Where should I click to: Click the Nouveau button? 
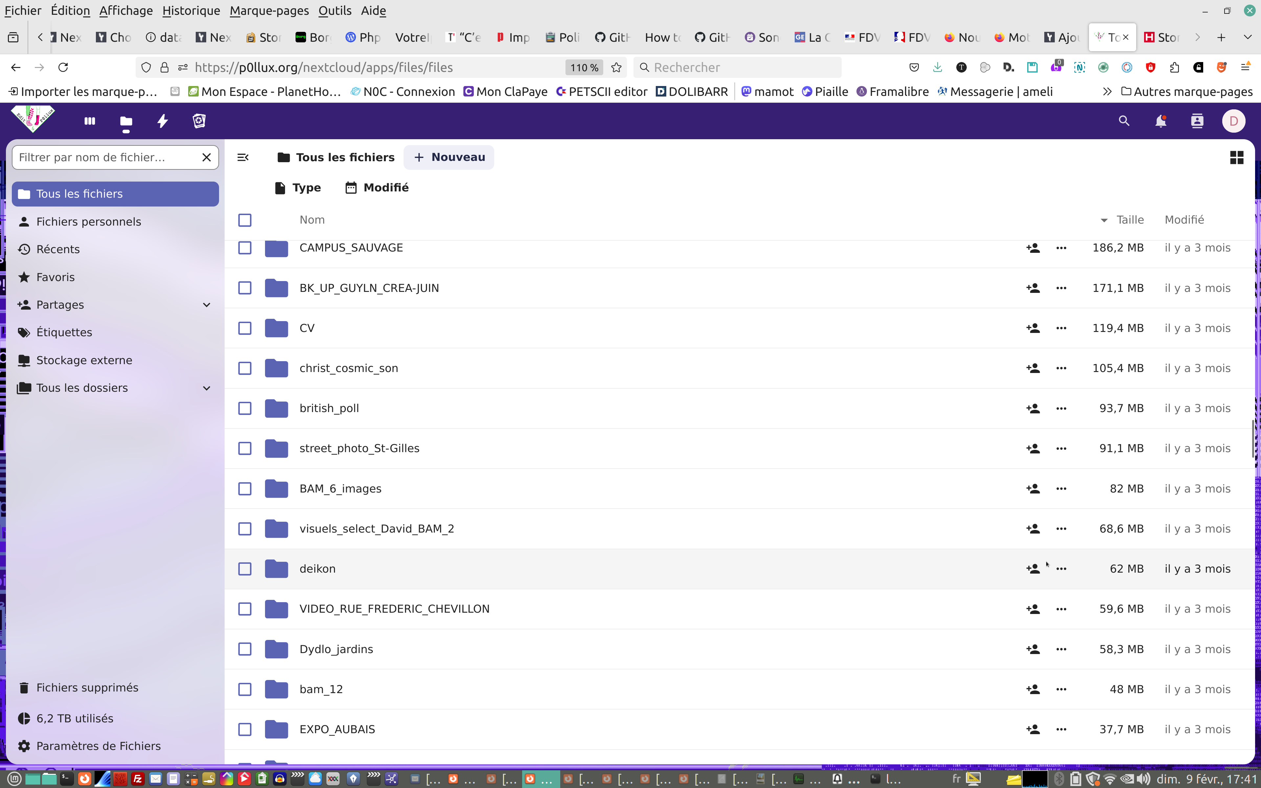(449, 157)
